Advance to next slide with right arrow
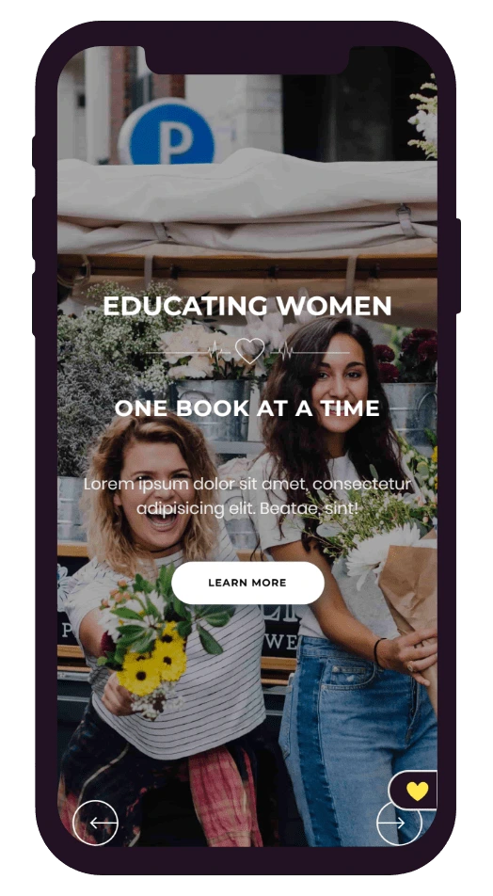 (399, 823)
